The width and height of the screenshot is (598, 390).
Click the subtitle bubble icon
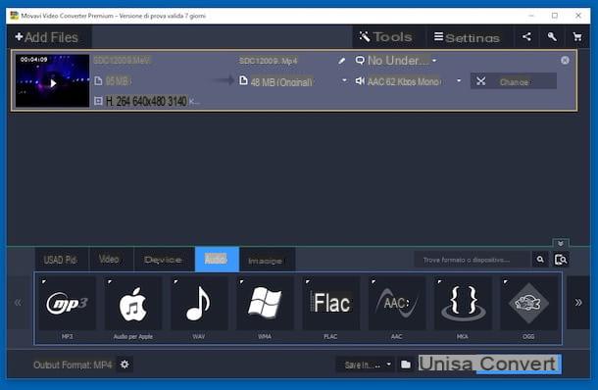coord(360,60)
